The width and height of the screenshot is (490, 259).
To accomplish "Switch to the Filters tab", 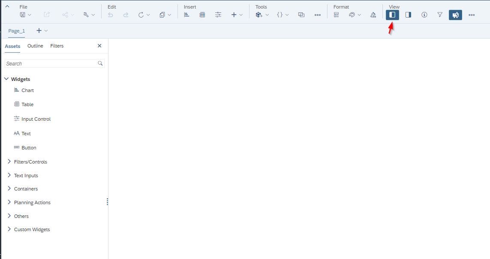I will point(57,46).
